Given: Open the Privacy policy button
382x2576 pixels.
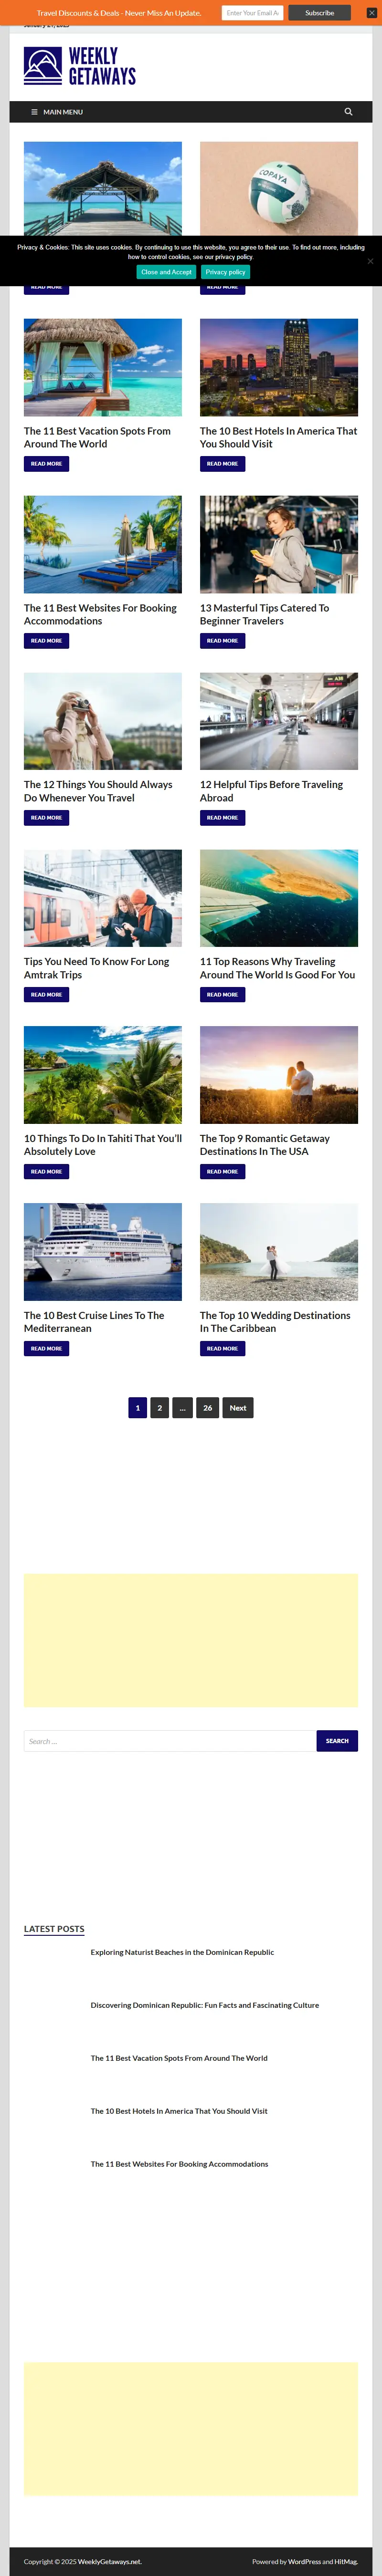Looking at the screenshot, I should [x=225, y=272].
